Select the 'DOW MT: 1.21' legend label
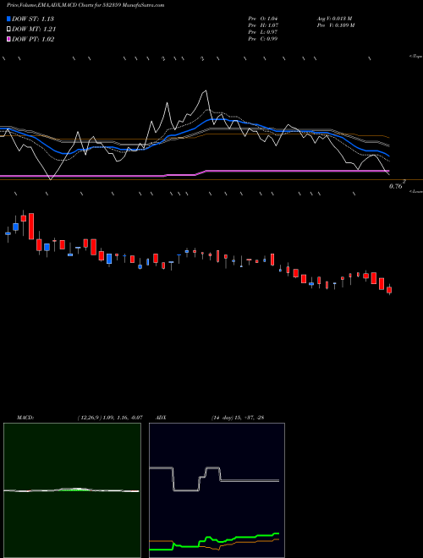 coord(34,30)
